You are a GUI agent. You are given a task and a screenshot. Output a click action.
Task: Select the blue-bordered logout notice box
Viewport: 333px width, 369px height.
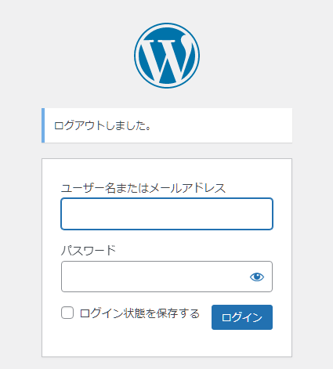click(x=167, y=125)
